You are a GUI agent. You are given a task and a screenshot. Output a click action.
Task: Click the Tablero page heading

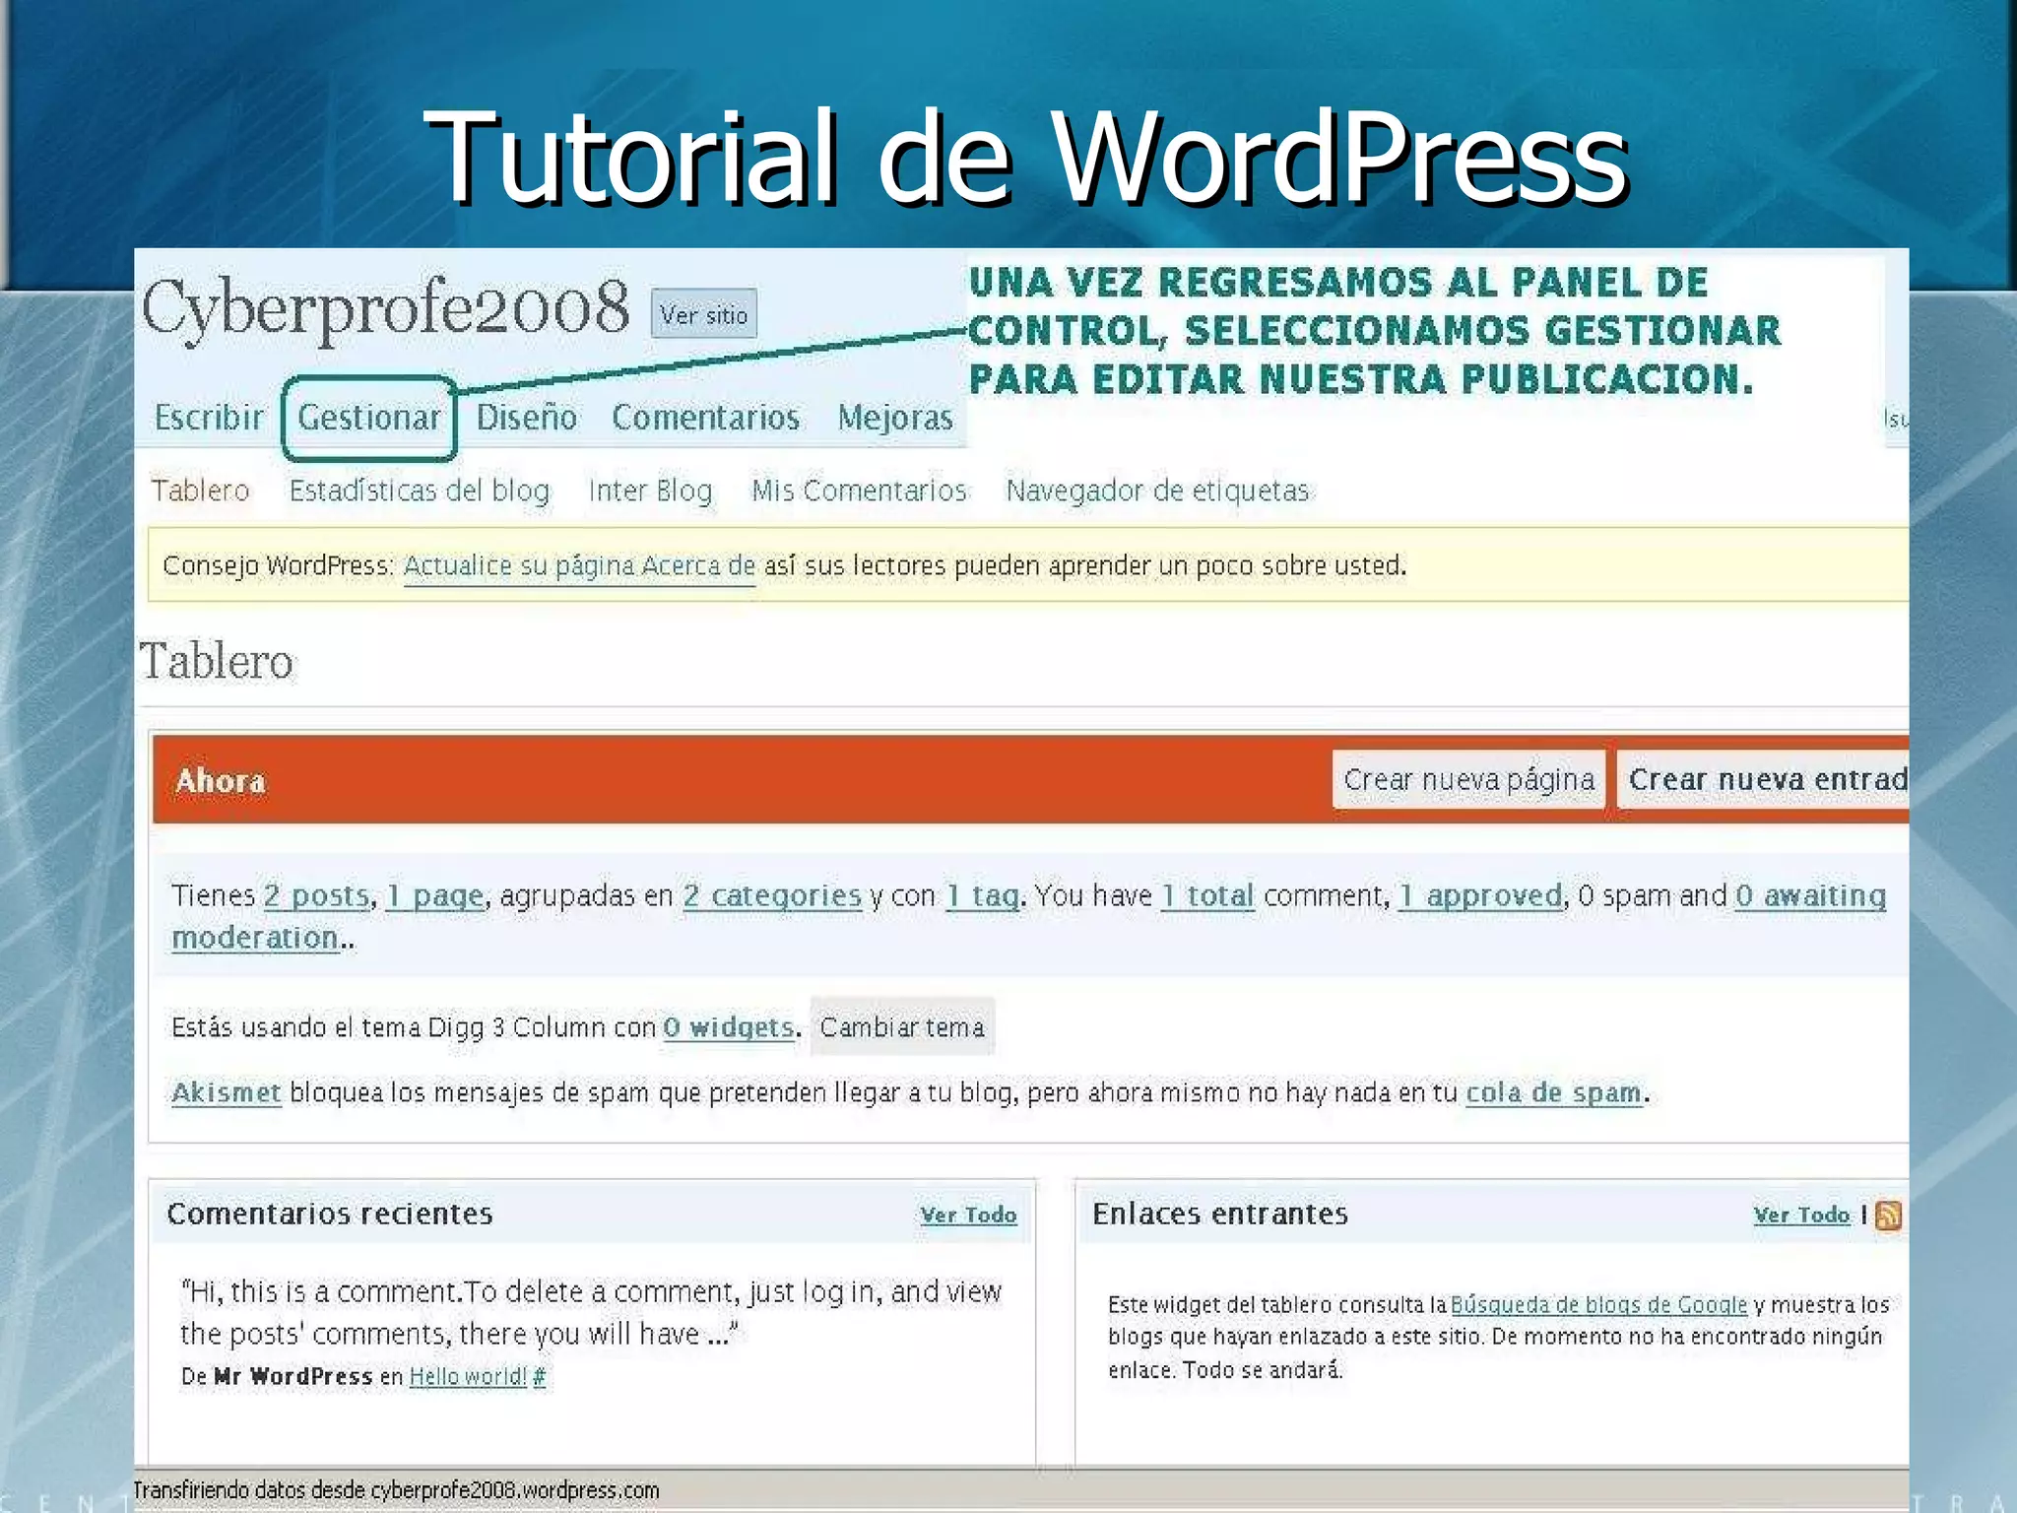tap(216, 661)
